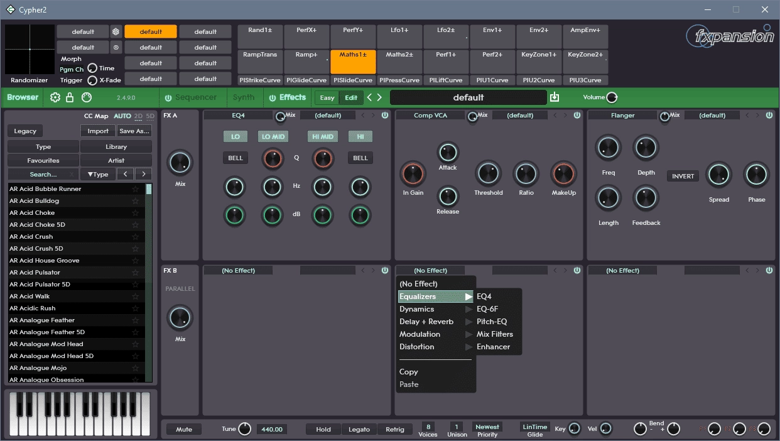This screenshot has width=780, height=441.
Task: Open FX B first (No Effect) dropdown
Action: 238,271
